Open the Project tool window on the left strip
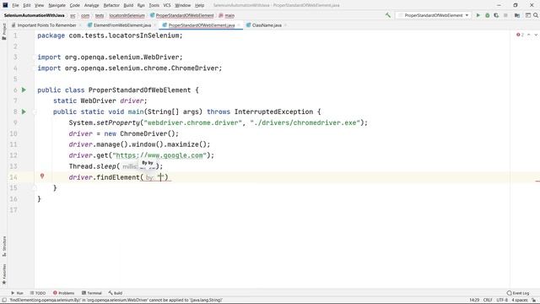This screenshot has height=304, width=540. (x=3, y=31)
